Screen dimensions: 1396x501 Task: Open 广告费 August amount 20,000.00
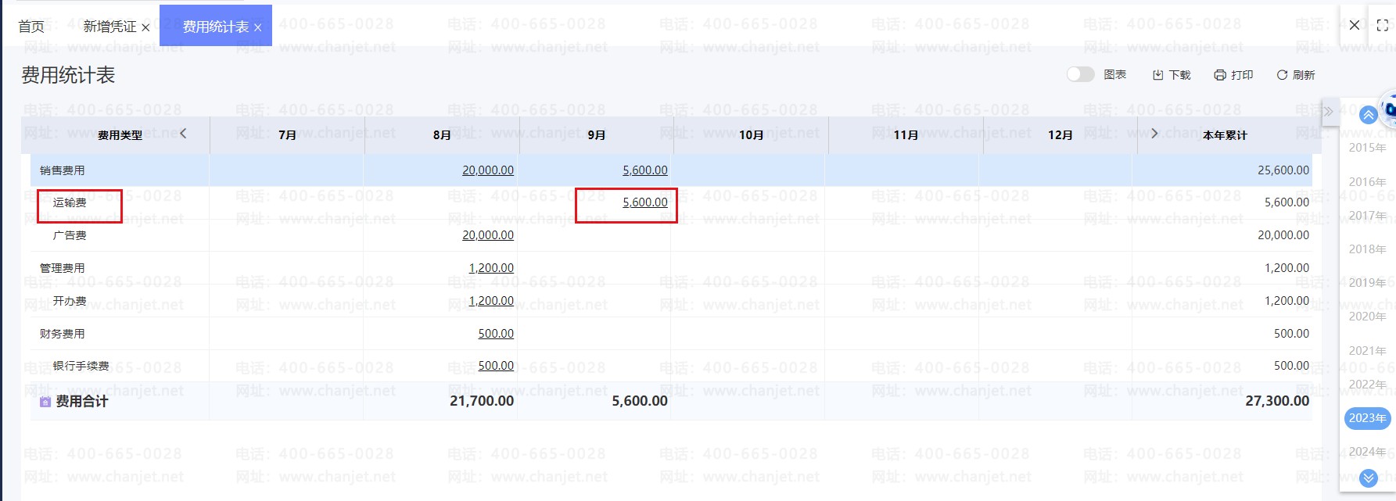pos(487,235)
